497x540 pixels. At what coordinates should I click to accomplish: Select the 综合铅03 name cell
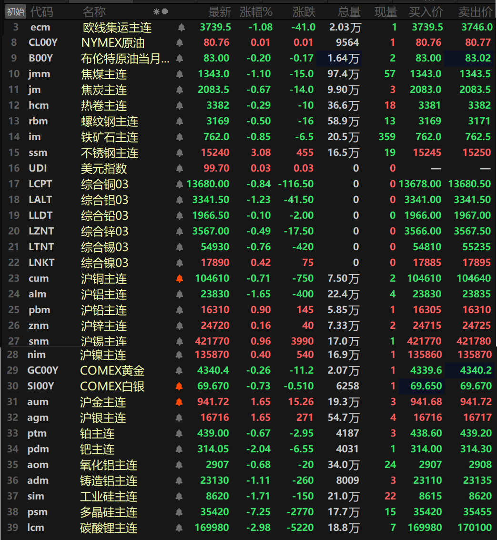[104, 216]
